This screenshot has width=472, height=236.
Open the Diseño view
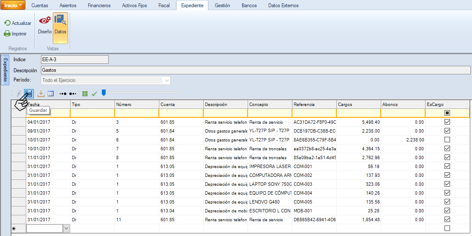[x=45, y=24]
